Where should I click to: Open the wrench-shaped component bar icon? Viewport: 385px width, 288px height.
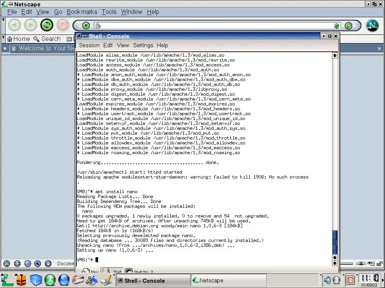coord(38,264)
